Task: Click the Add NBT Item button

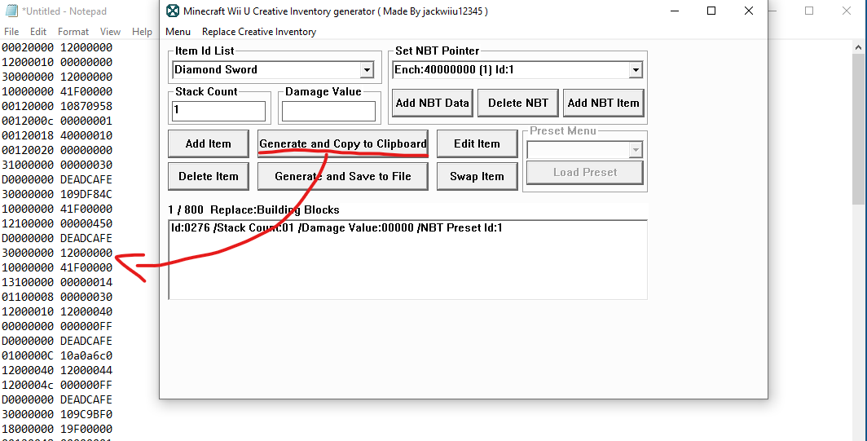Action: tap(603, 103)
